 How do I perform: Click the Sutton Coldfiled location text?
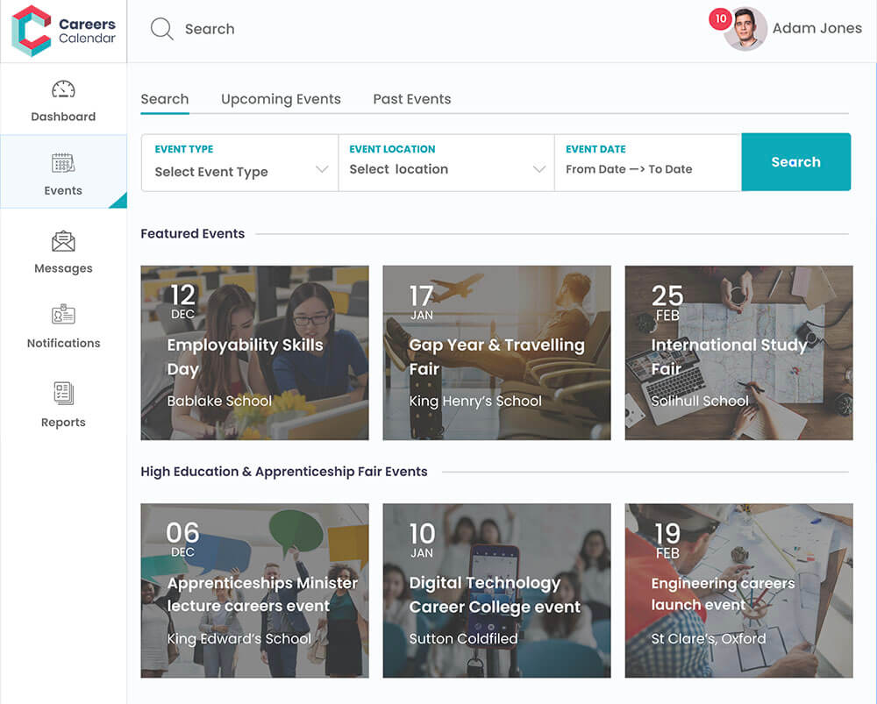pos(463,638)
